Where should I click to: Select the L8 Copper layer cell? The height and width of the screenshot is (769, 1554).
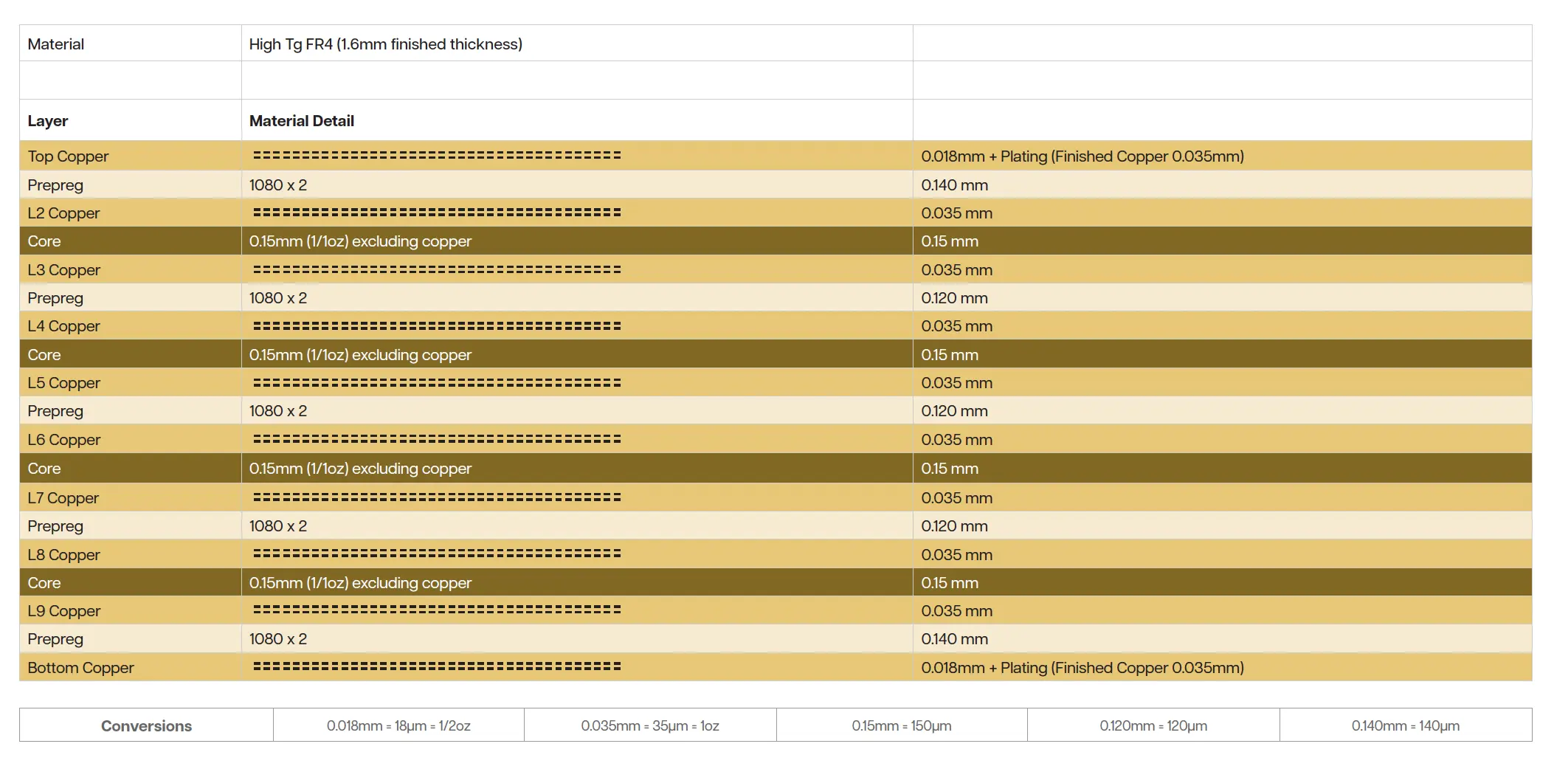tap(63, 555)
